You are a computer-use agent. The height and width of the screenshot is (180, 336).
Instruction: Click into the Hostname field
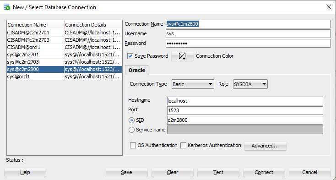(x=245, y=101)
